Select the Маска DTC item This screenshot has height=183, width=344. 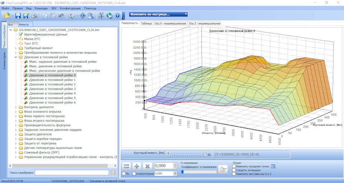(32, 39)
